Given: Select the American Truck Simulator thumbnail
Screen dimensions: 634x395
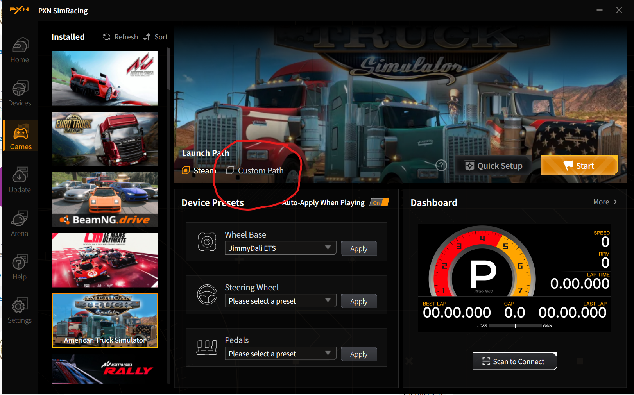Looking at the screenshot, I should click(x=105, y=321).
